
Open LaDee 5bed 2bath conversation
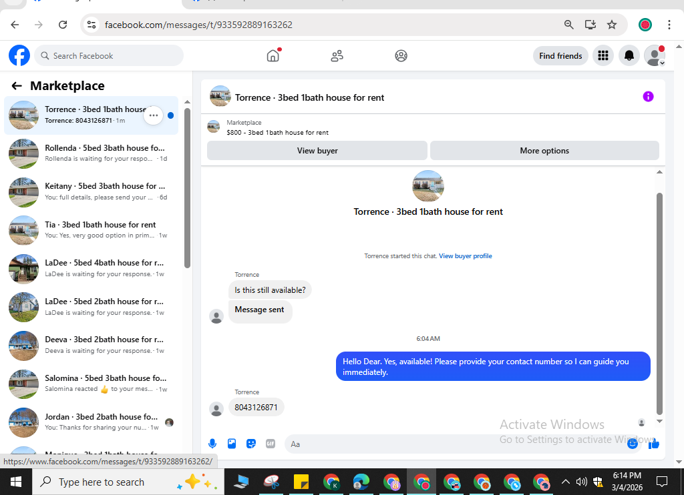click(91, 307)
